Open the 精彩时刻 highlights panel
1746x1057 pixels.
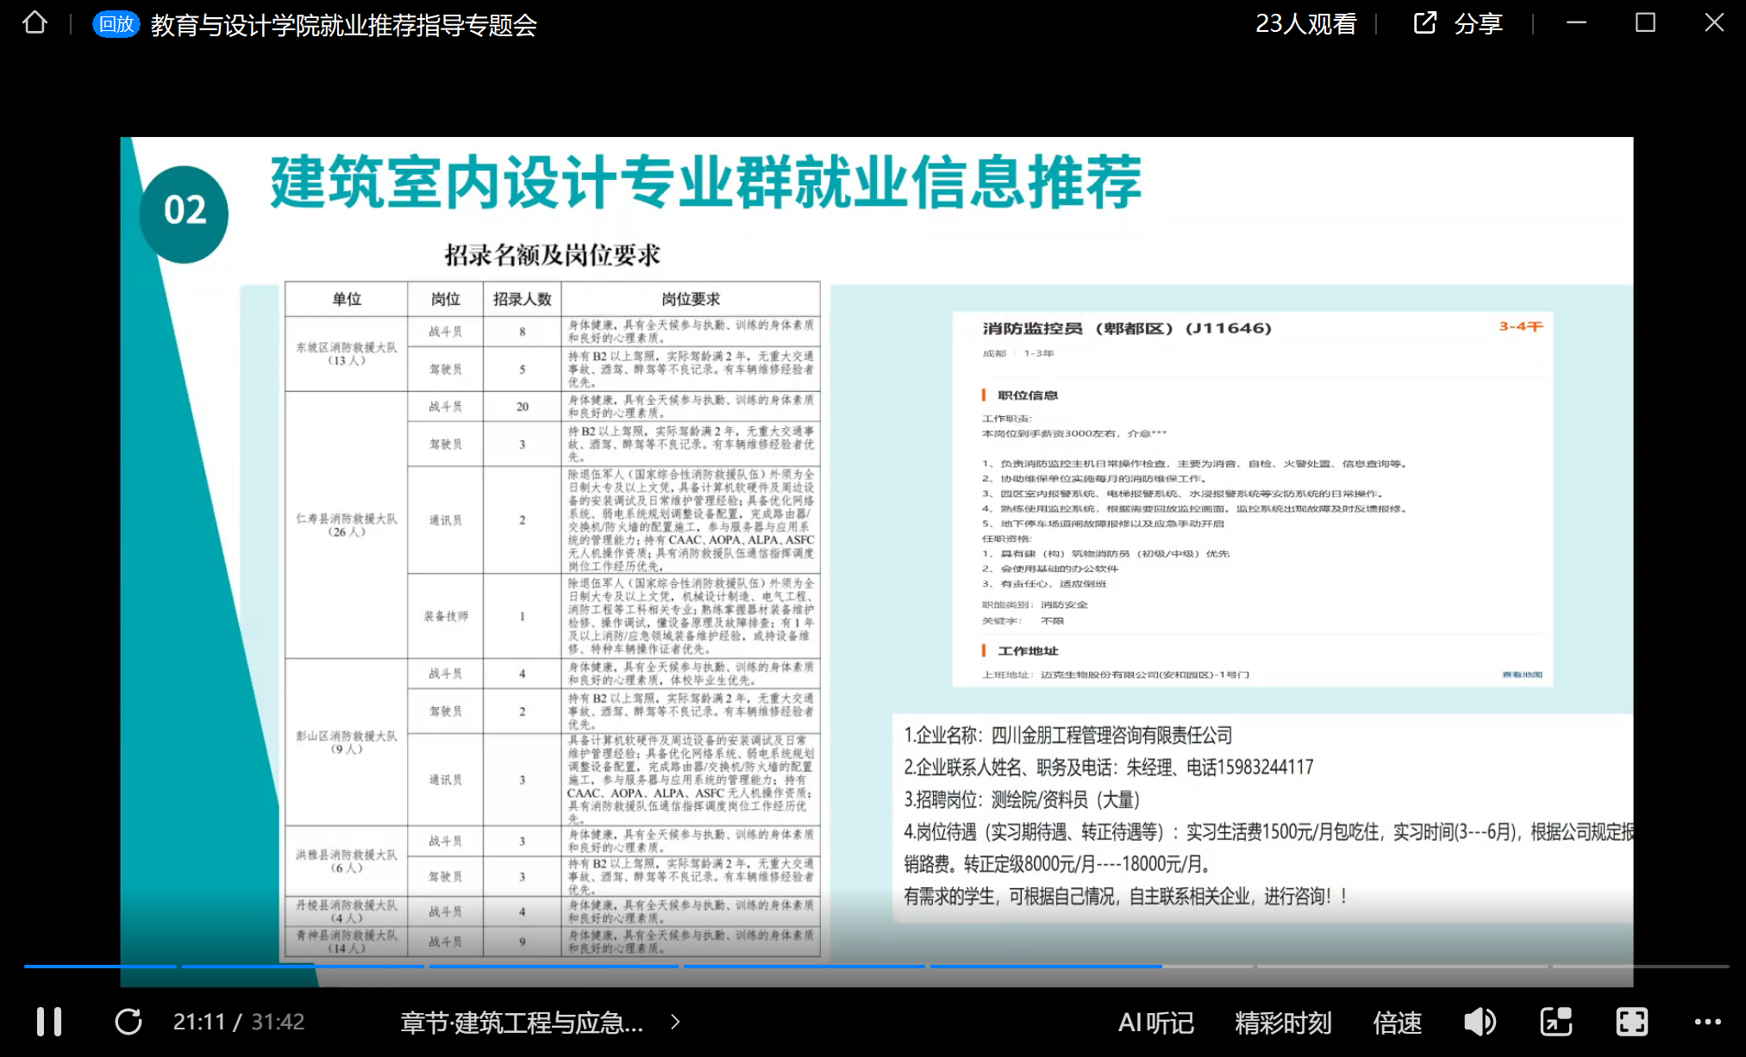(x=1283, y=1023)
